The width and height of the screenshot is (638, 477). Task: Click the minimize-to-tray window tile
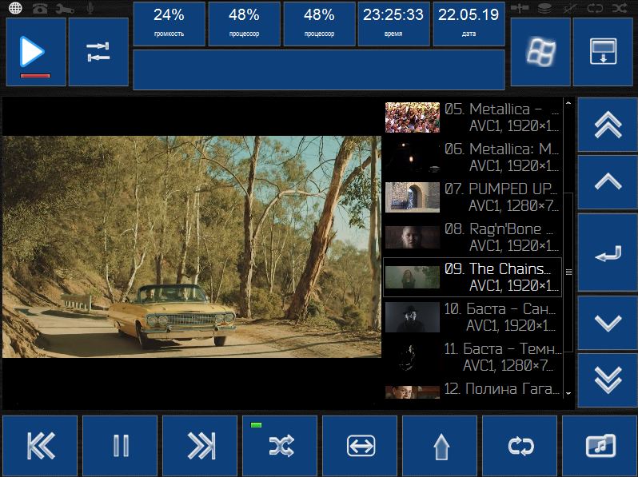(603, 52)
